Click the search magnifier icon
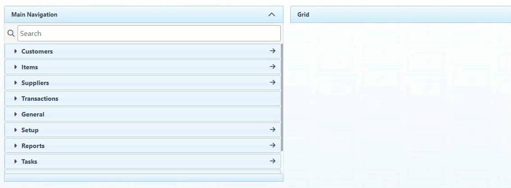The width and height of the screenshot is (511, 188). (11, 33)
